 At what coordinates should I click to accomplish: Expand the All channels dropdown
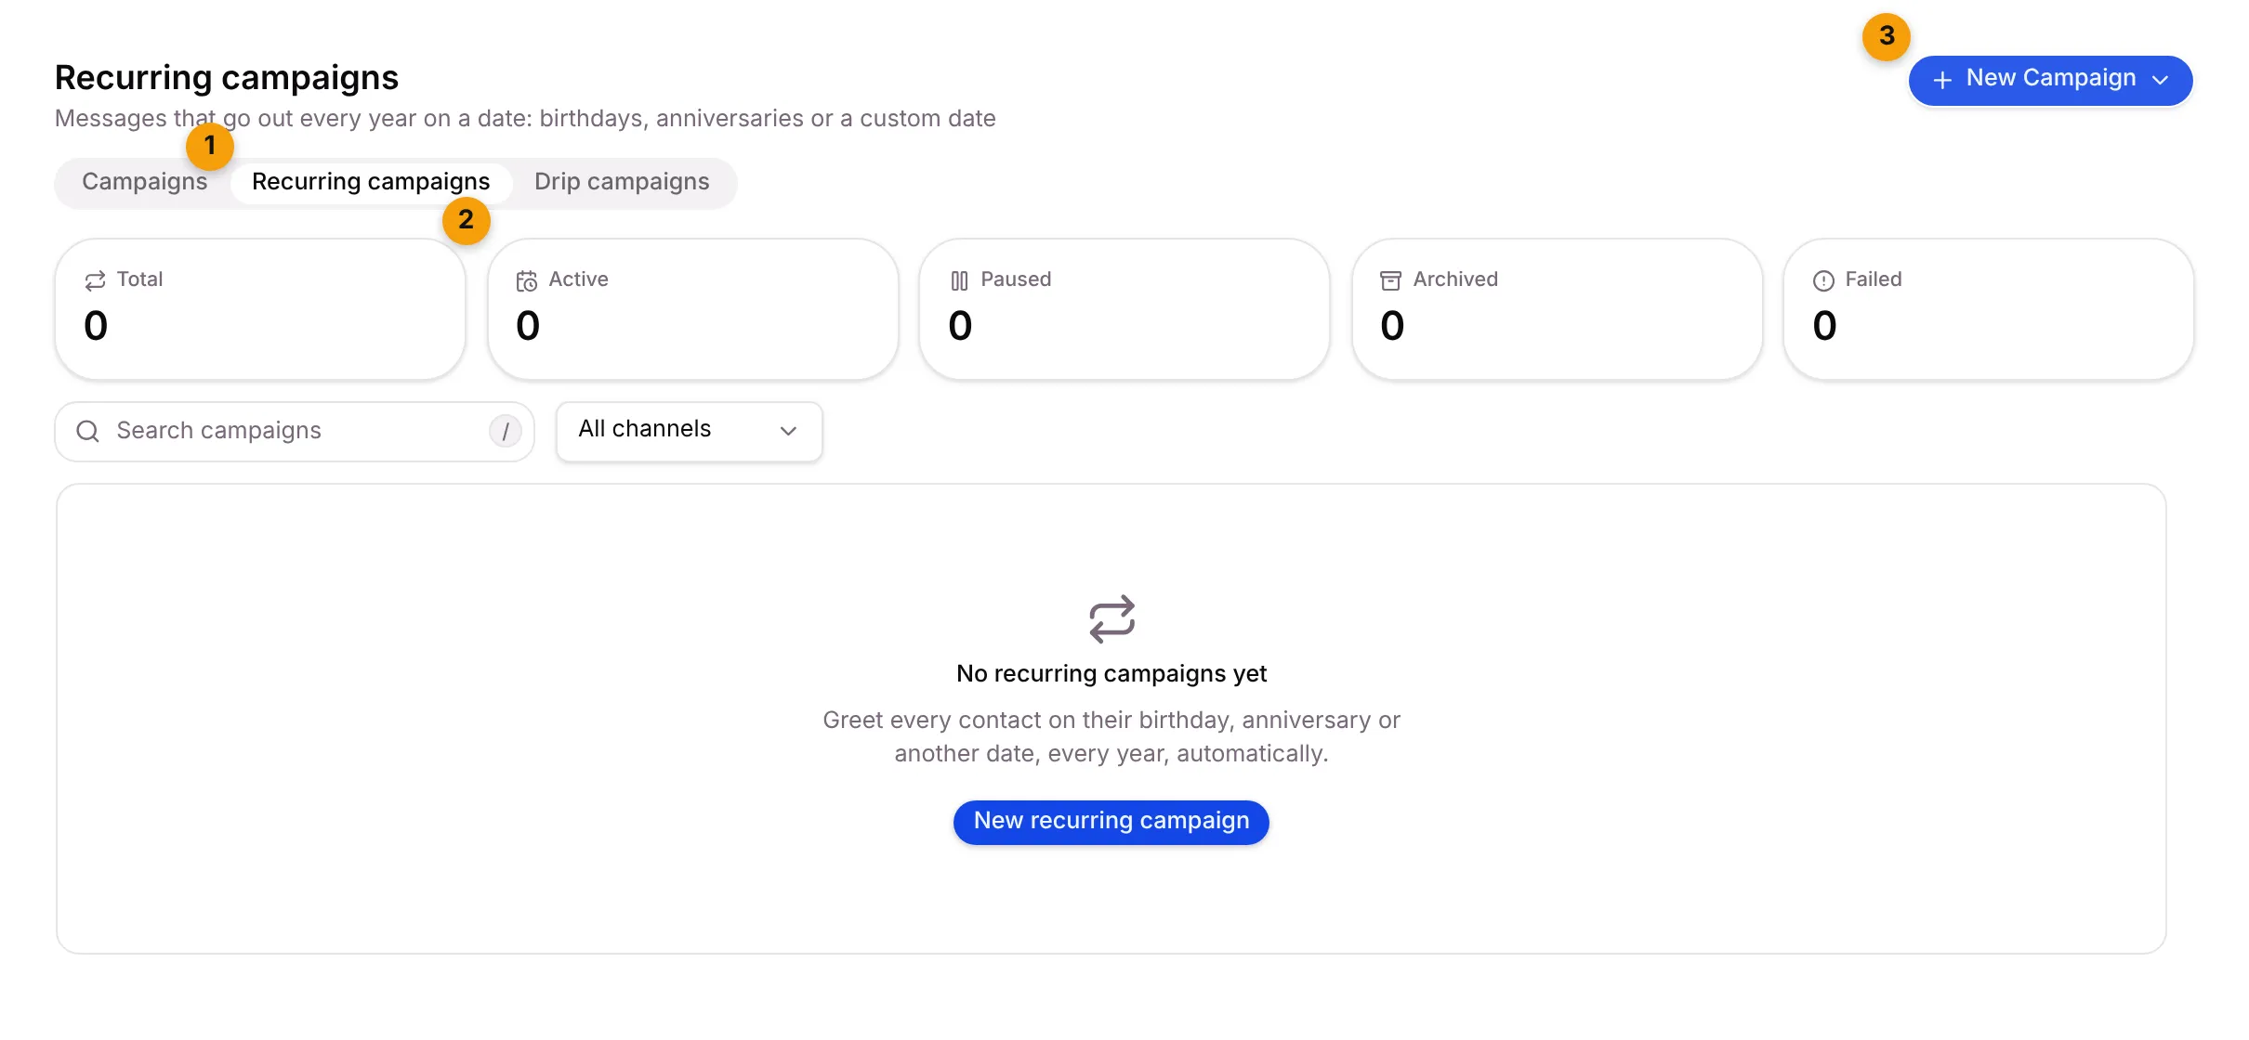tap(689, 431)
